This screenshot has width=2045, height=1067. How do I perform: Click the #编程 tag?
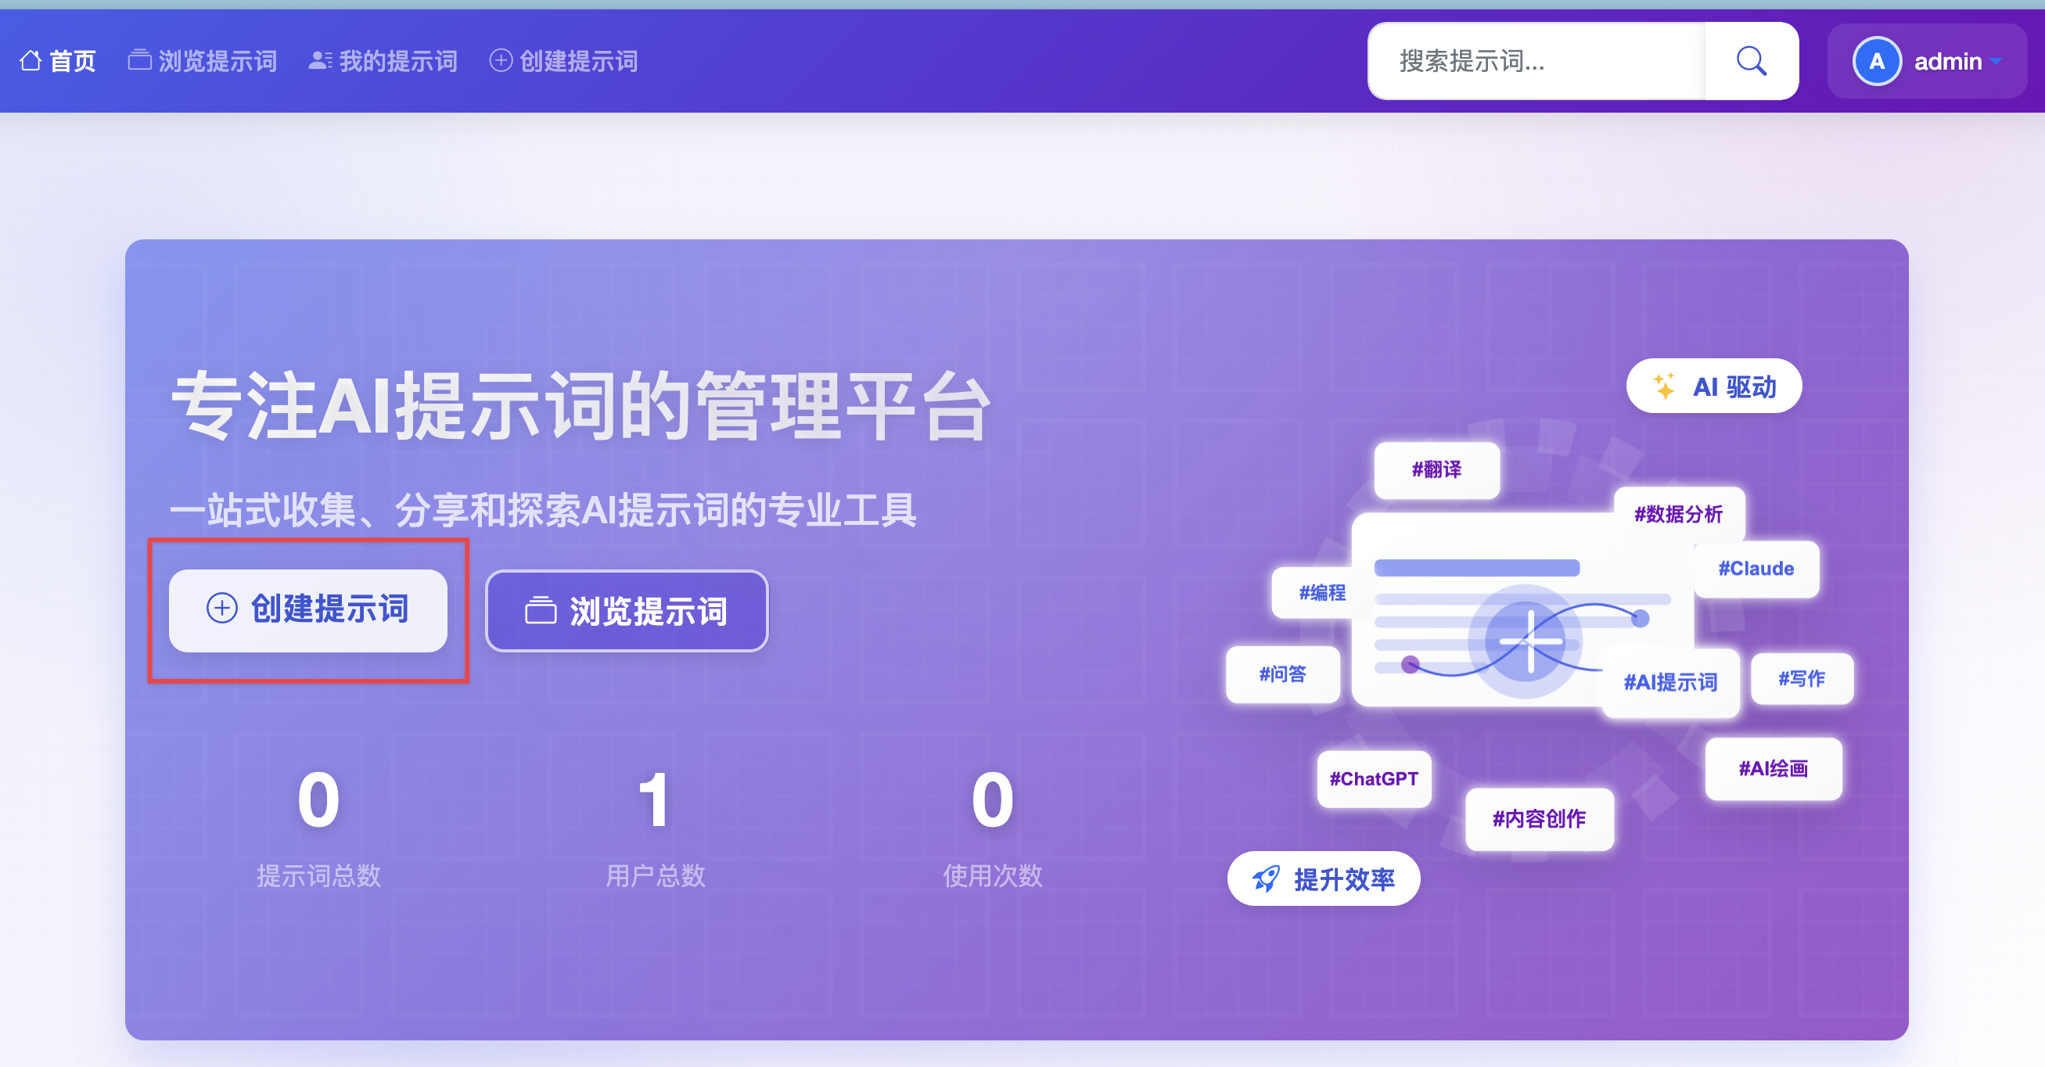click(1321, 592)
